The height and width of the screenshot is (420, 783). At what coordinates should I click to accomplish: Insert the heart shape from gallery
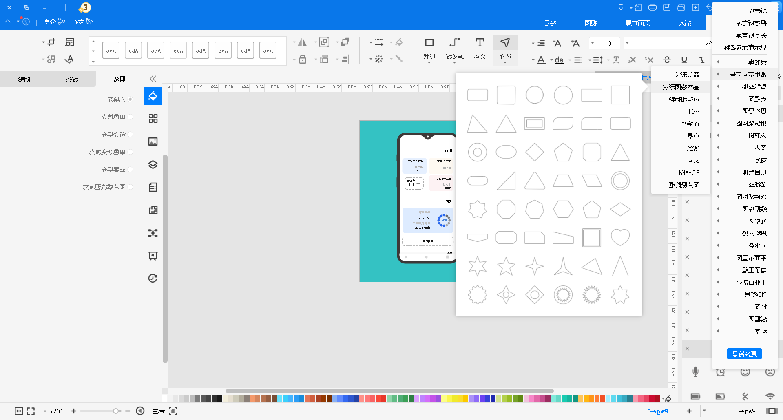point(620,237)
